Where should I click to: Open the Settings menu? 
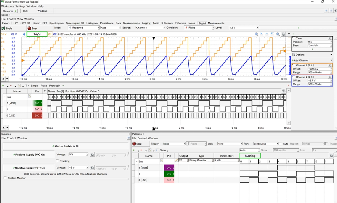[x=20, y=6]
